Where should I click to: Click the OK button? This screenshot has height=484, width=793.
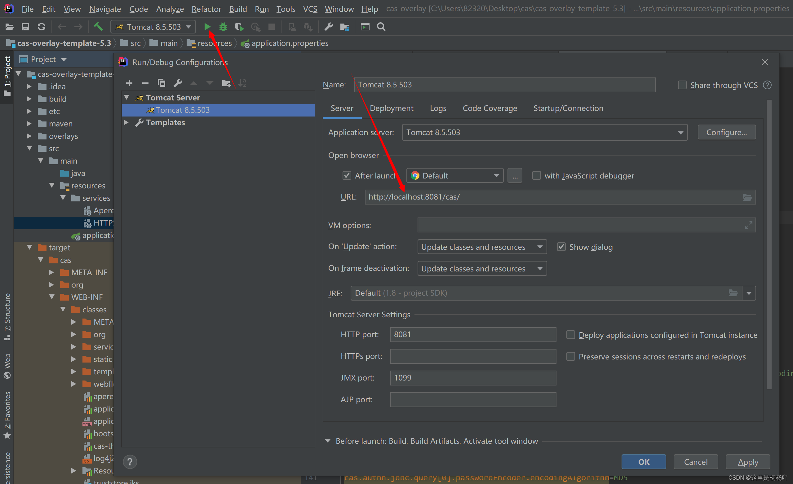[644, 462]
